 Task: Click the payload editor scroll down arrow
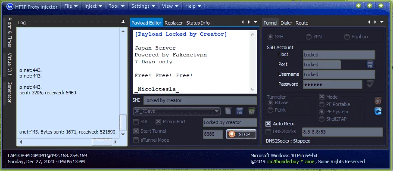[x=253, y=90]
